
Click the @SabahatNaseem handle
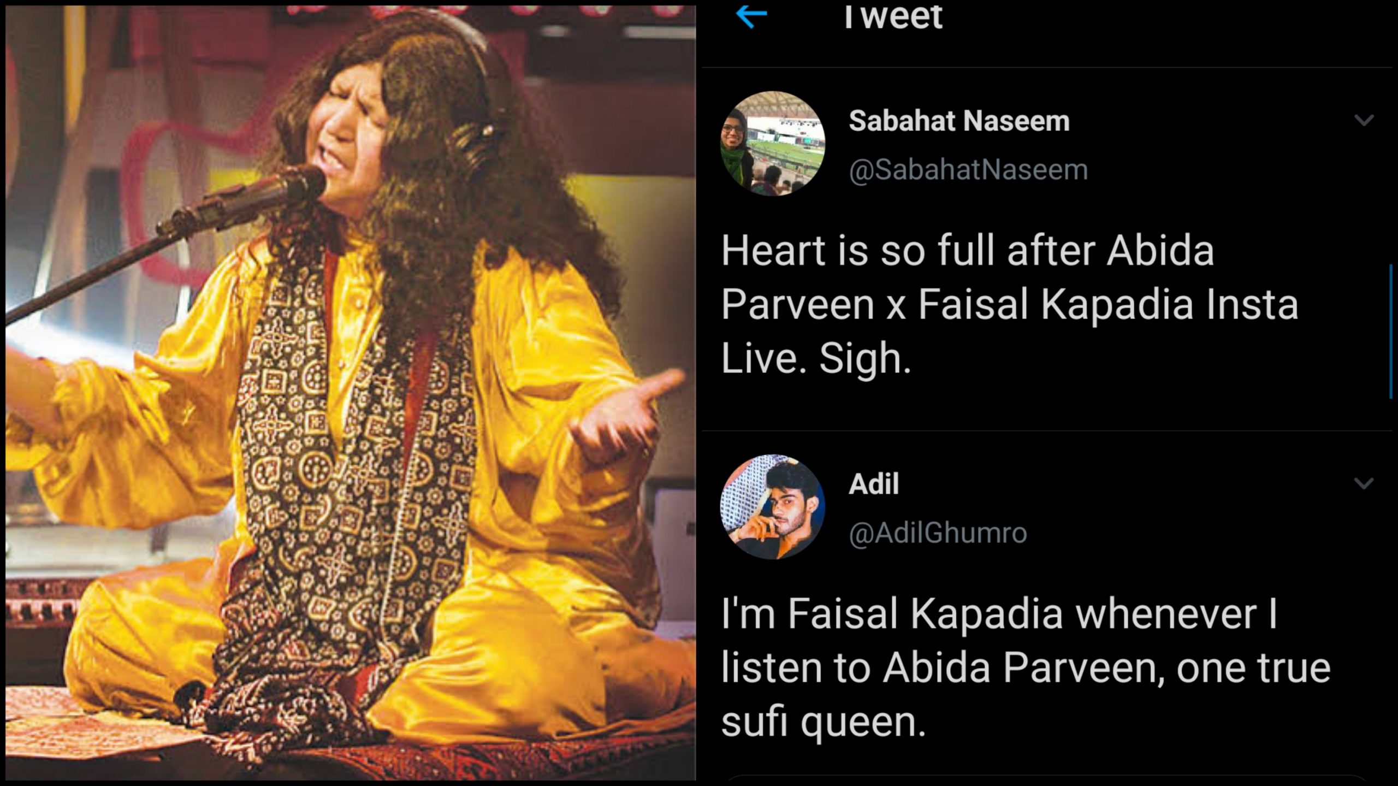[968, 169]
